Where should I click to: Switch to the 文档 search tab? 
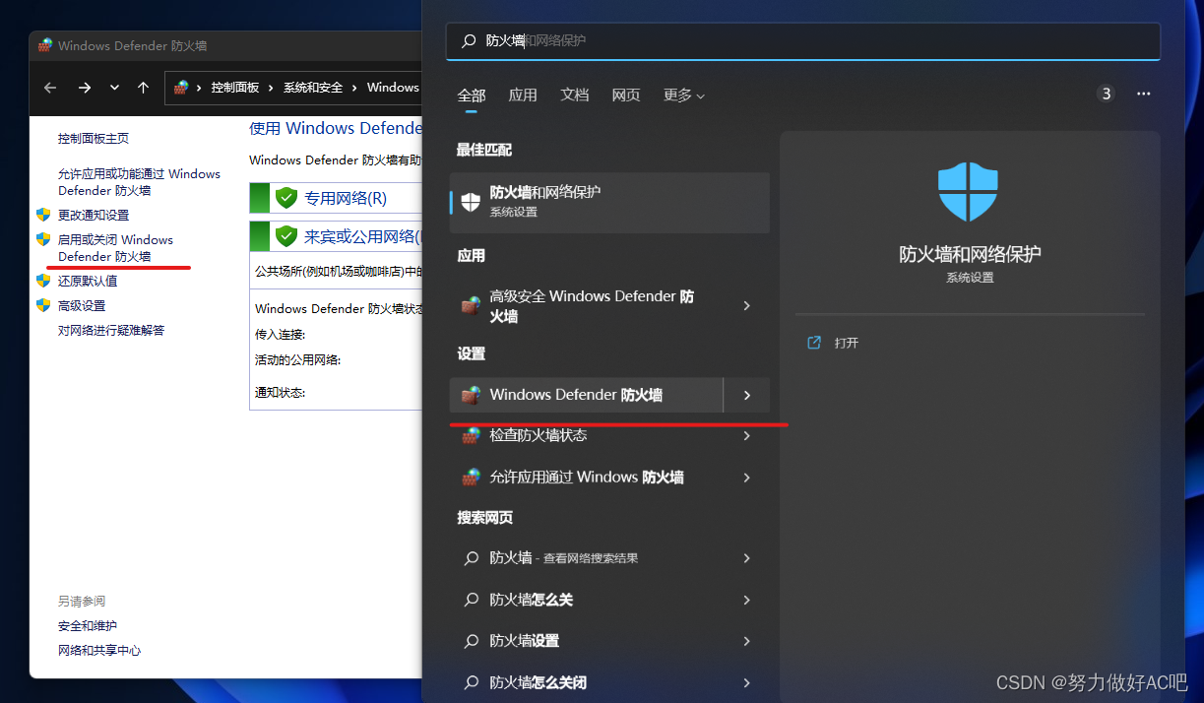pos(575,96)
